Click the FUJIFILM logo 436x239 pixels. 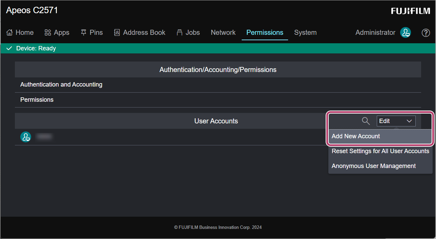coord(411,11)
